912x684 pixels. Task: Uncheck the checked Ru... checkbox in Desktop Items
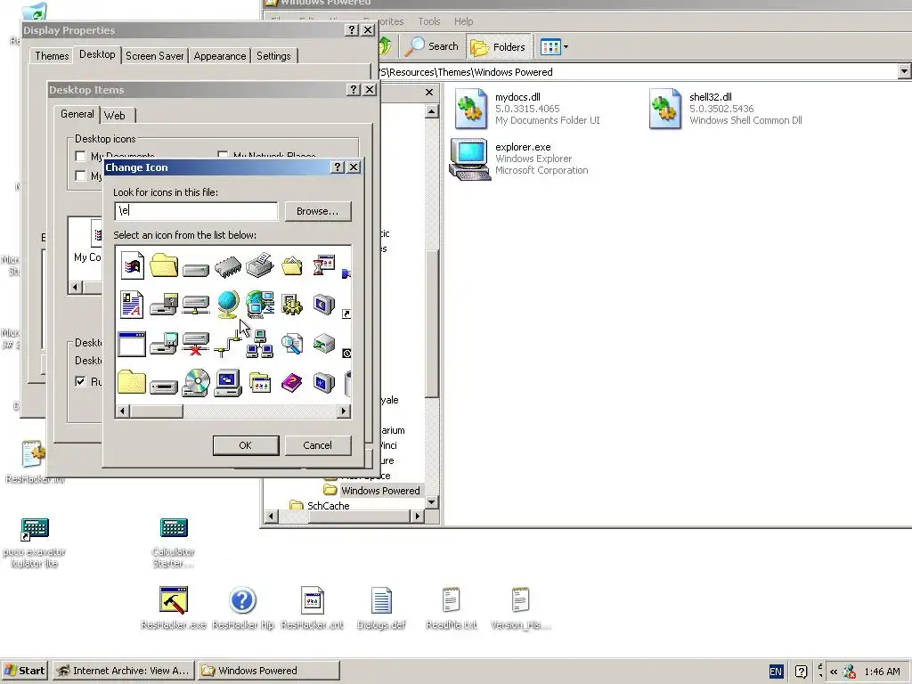tap(80, 381)
